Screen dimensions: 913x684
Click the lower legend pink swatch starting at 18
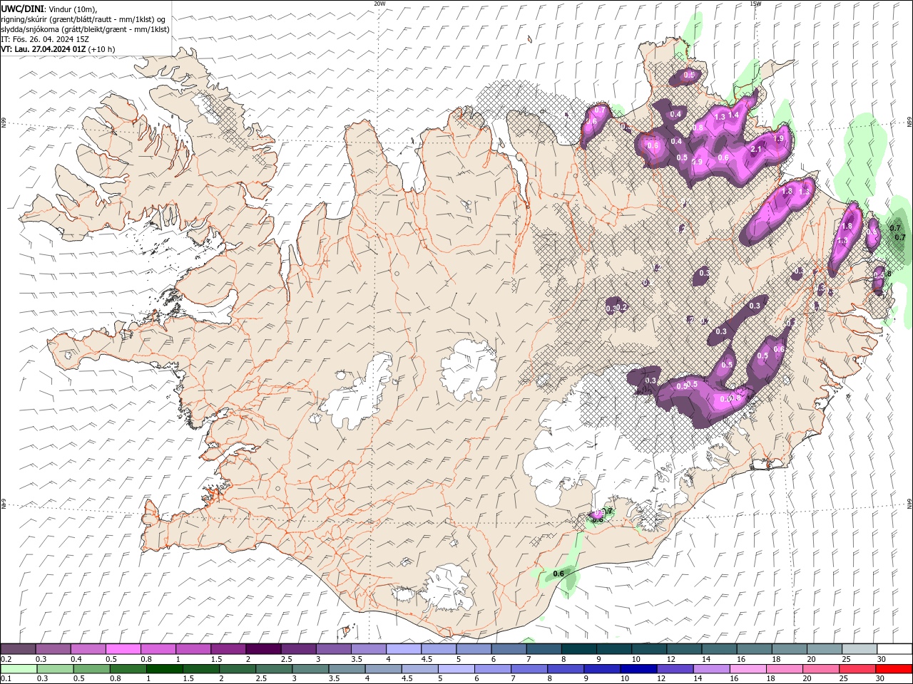pyautogui.click(x=784, y=669)
